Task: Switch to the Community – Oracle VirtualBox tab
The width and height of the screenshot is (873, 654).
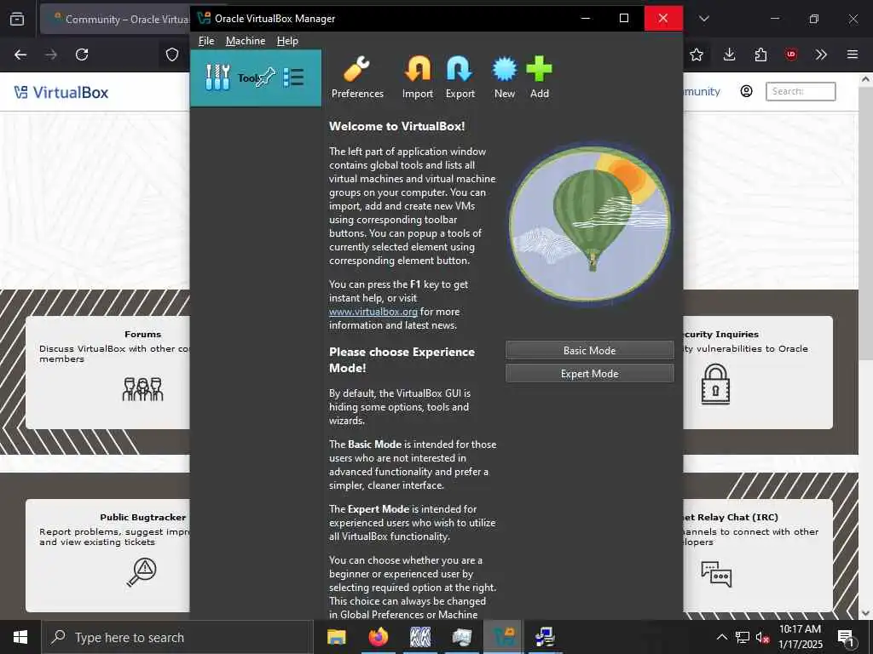Action: coord(115,19)
